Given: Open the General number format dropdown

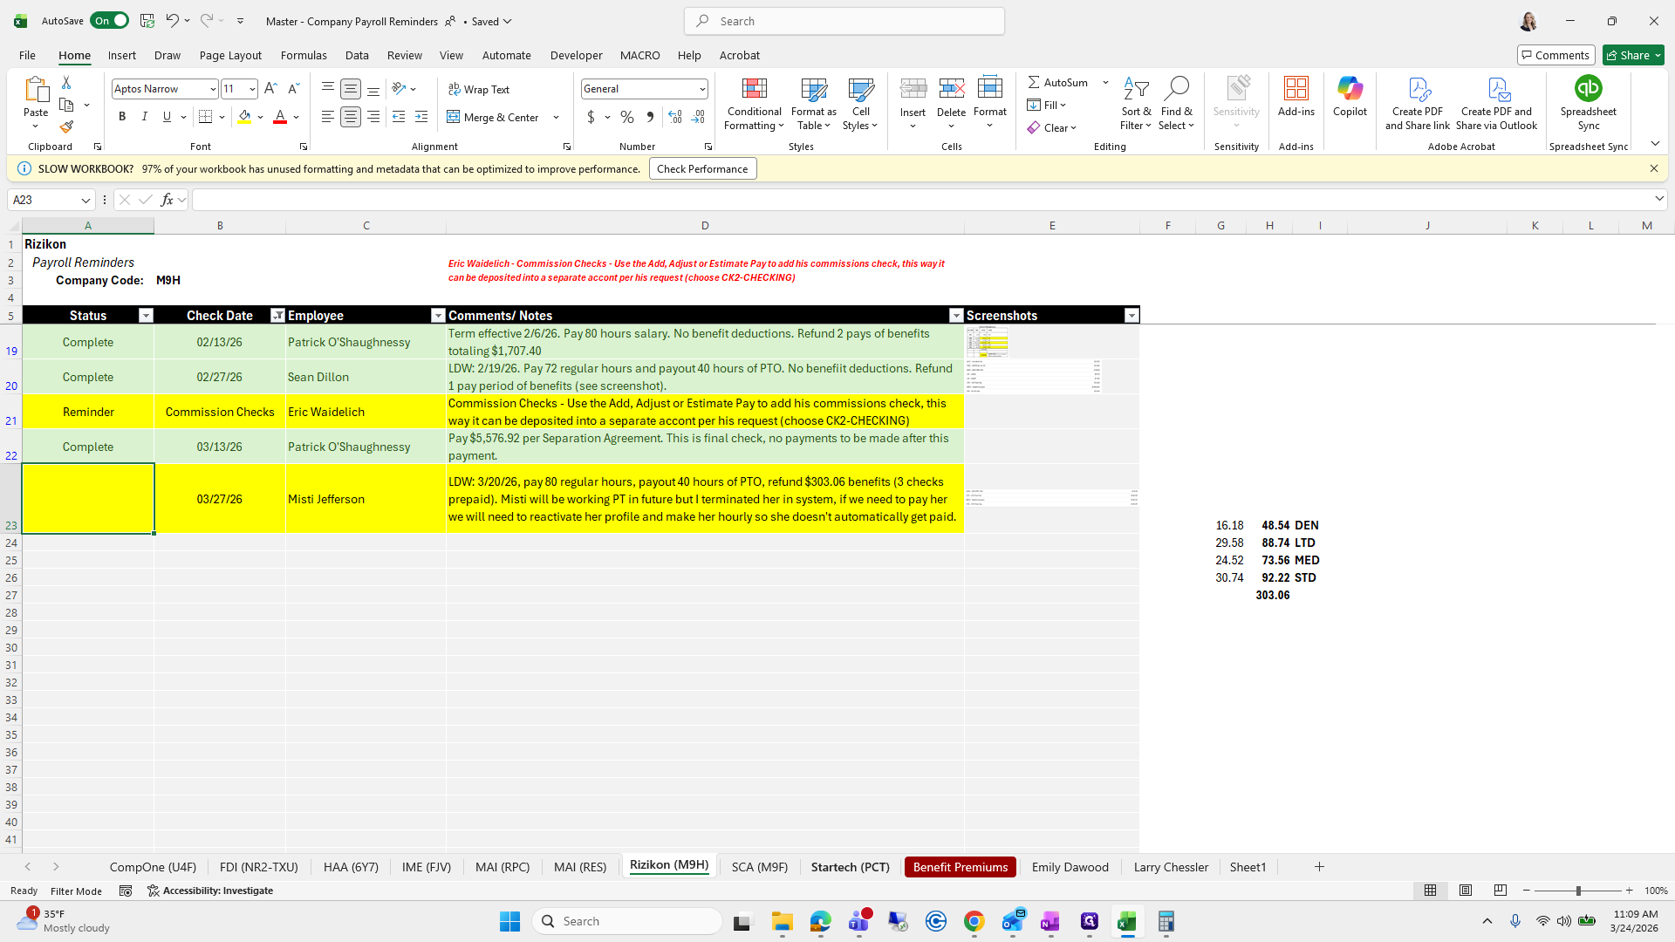Looking at the screenshot, I should [701, 89].
